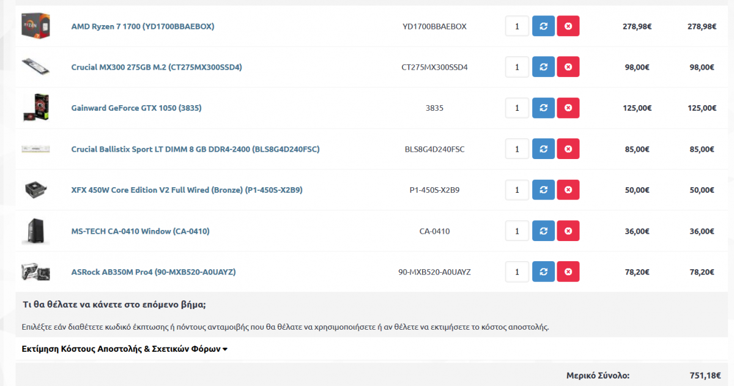Viewport: 734px width, 386px height.
Task: Open MS-TECH CA-0410 Window product link
Action: [x=140, y=231]
